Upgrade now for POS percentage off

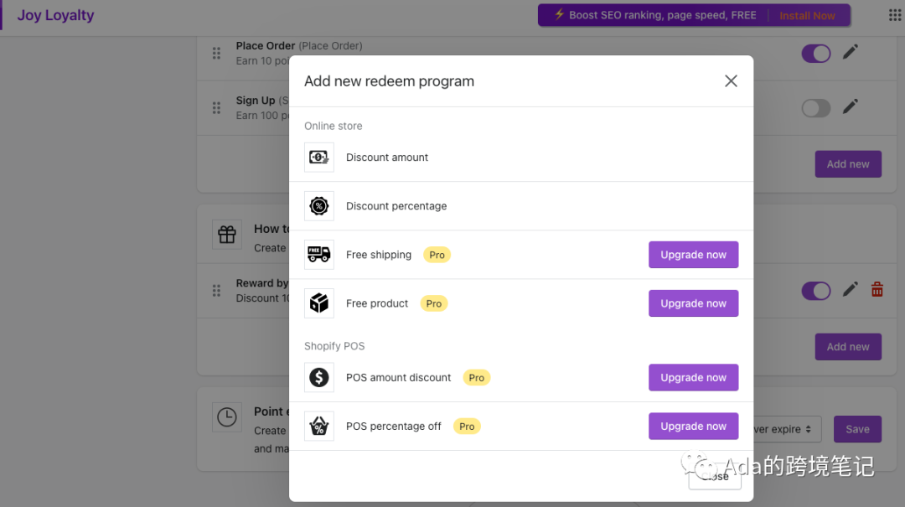coord(693,427)
